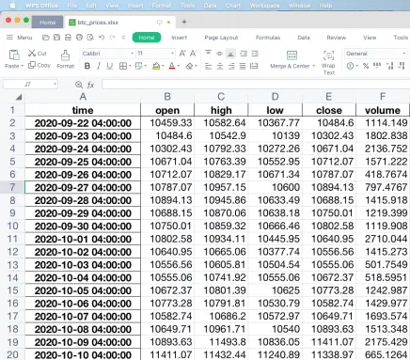Click the Print icon in quick toolbar
The width and height of the screenshot is (410, 360).
[x=79, y=38]
